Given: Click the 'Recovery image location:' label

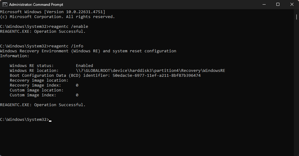Looking at the screenshot, I should [x=39, y=80].
